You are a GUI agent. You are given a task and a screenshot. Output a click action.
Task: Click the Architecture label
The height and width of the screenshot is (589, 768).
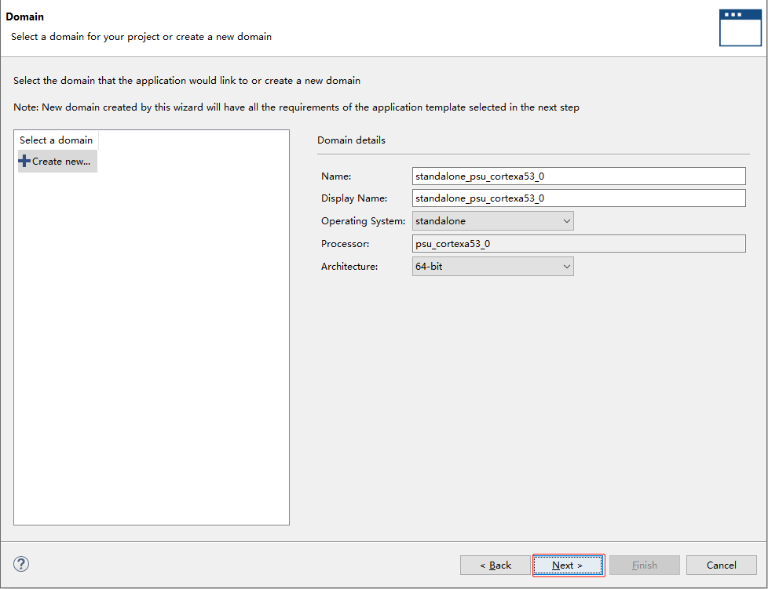(x=349, y=266)
